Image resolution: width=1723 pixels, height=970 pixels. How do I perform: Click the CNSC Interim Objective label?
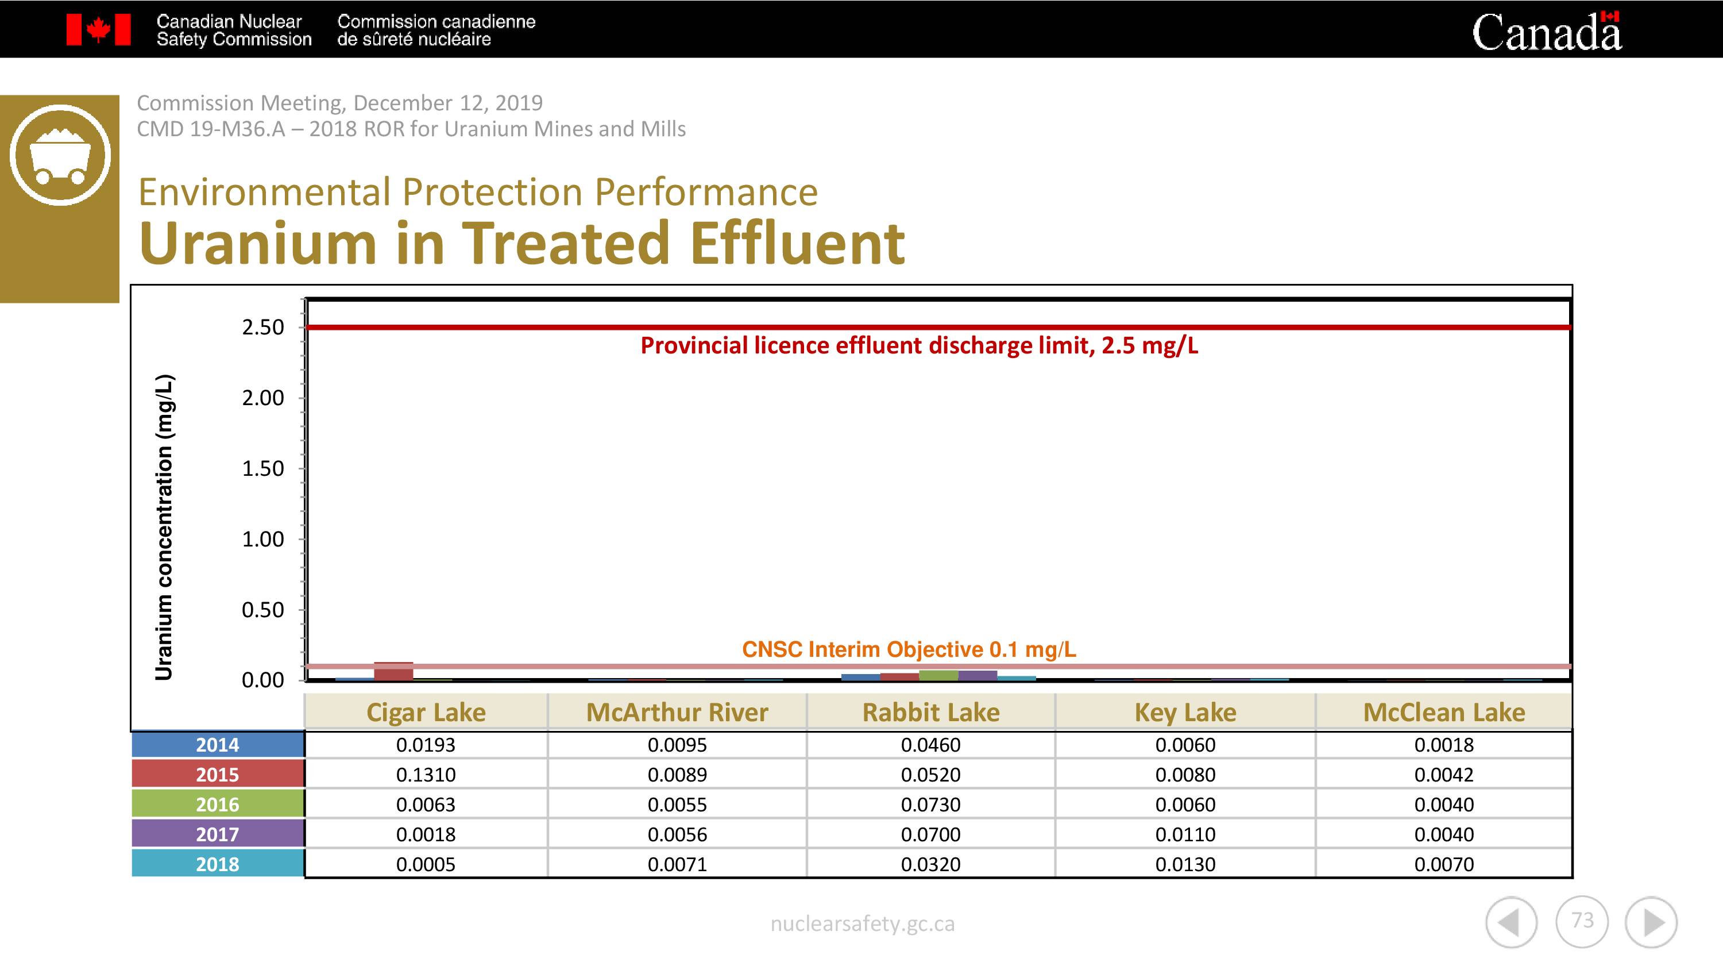[x=909, y=649]
